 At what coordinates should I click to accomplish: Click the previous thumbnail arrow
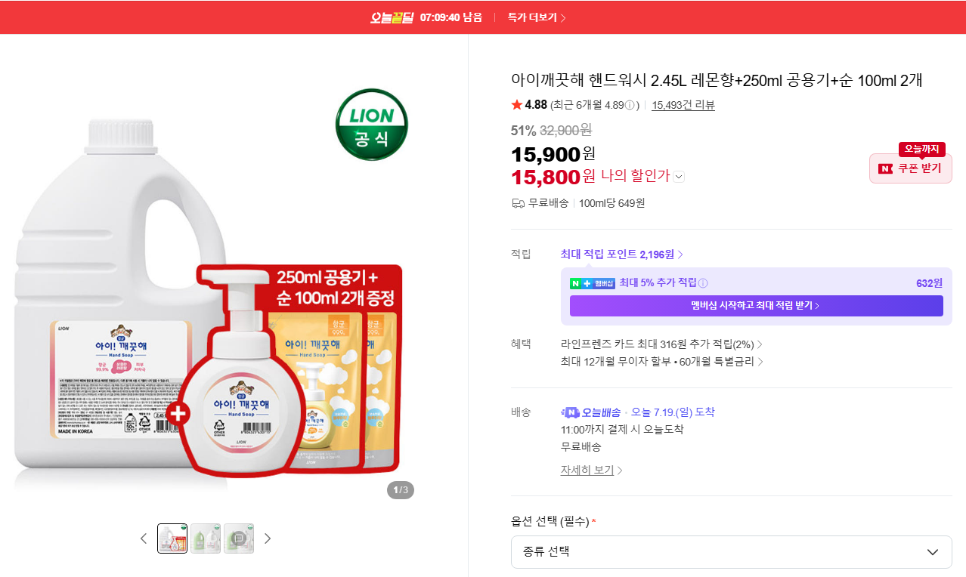click(144, 538)
